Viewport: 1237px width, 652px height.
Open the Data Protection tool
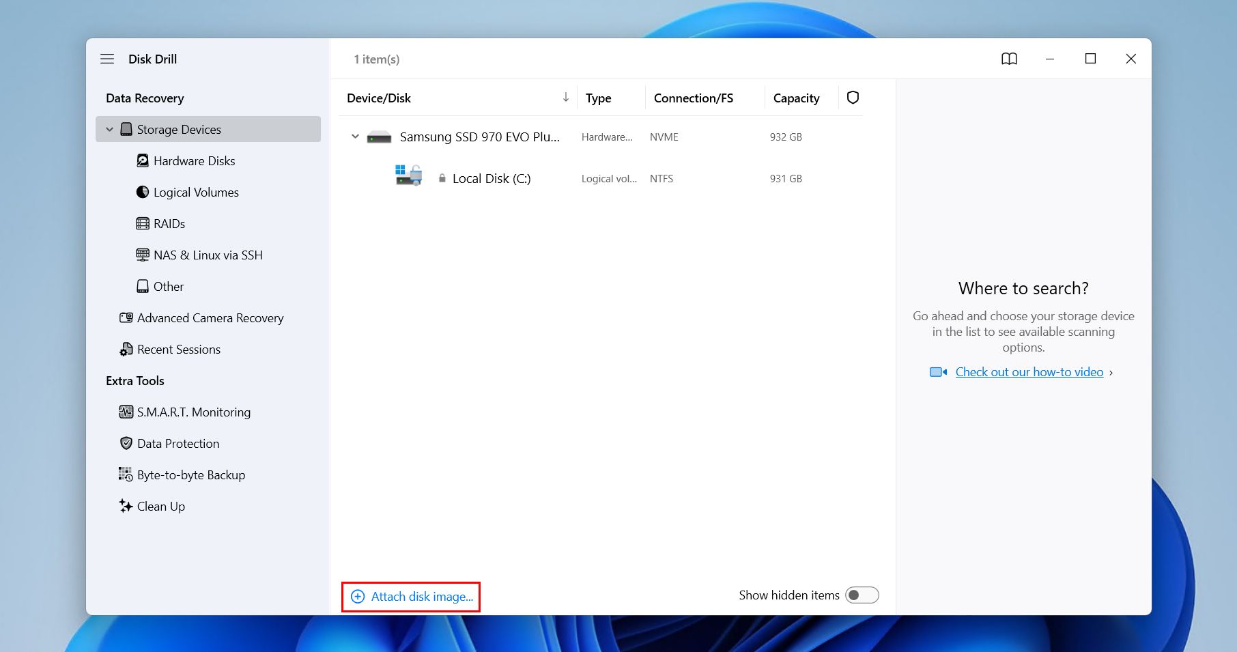pos(177,443)
